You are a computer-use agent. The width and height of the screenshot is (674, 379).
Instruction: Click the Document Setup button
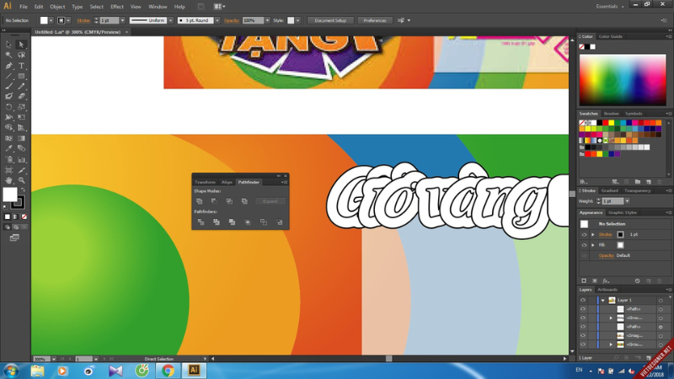[x=329, y=20]
